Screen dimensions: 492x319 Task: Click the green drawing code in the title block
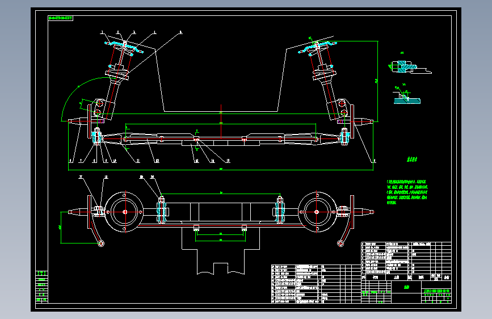[437, 291]
